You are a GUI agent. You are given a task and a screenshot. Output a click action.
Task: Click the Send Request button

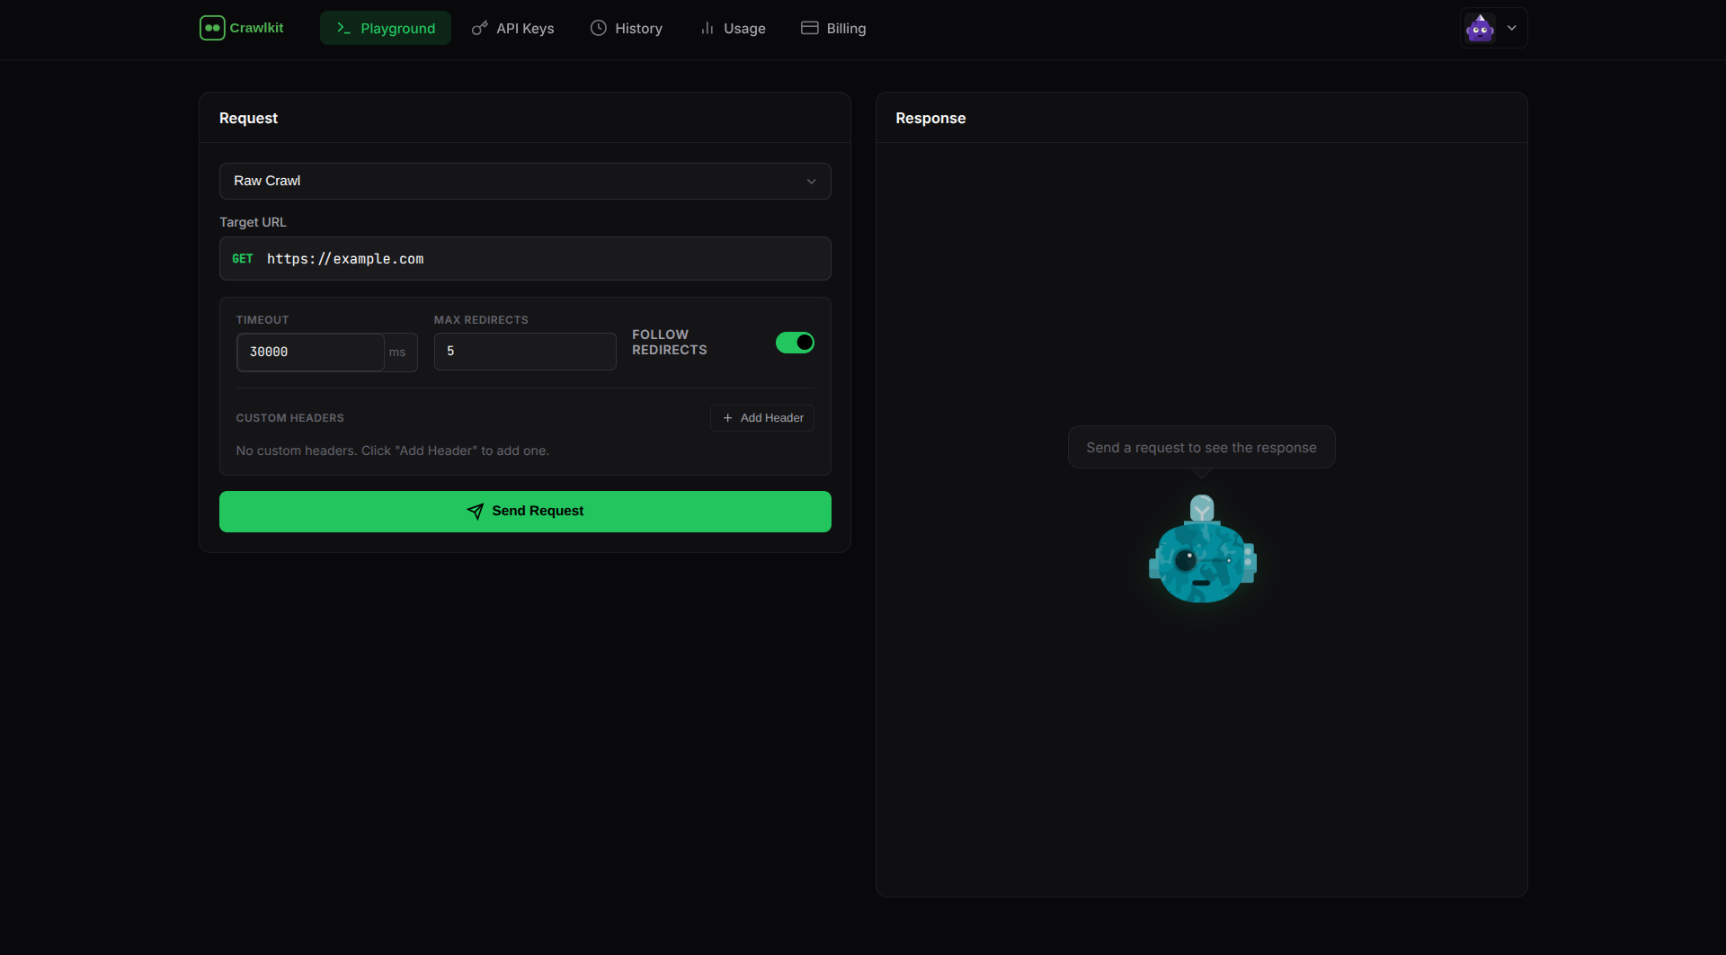tap(524, 511)
